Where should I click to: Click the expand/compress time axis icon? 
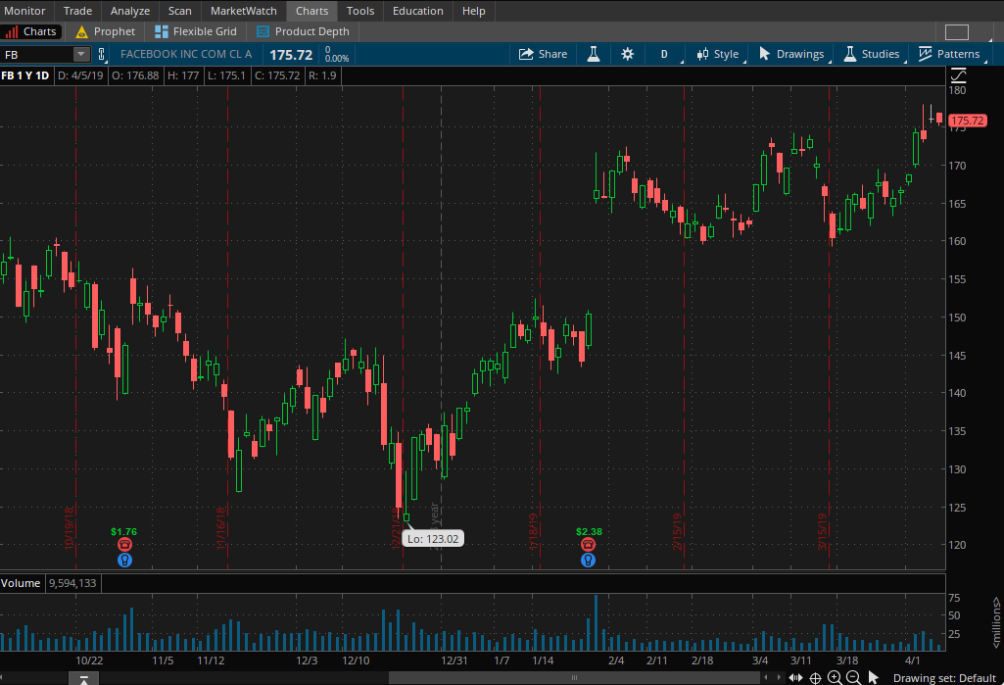(796, 678)
